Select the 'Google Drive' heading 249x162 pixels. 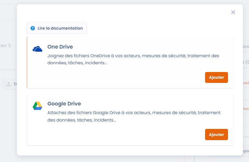pos(64,104)
